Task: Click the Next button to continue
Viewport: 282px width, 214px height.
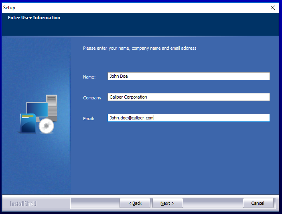Action: click(x=168, y=203)
